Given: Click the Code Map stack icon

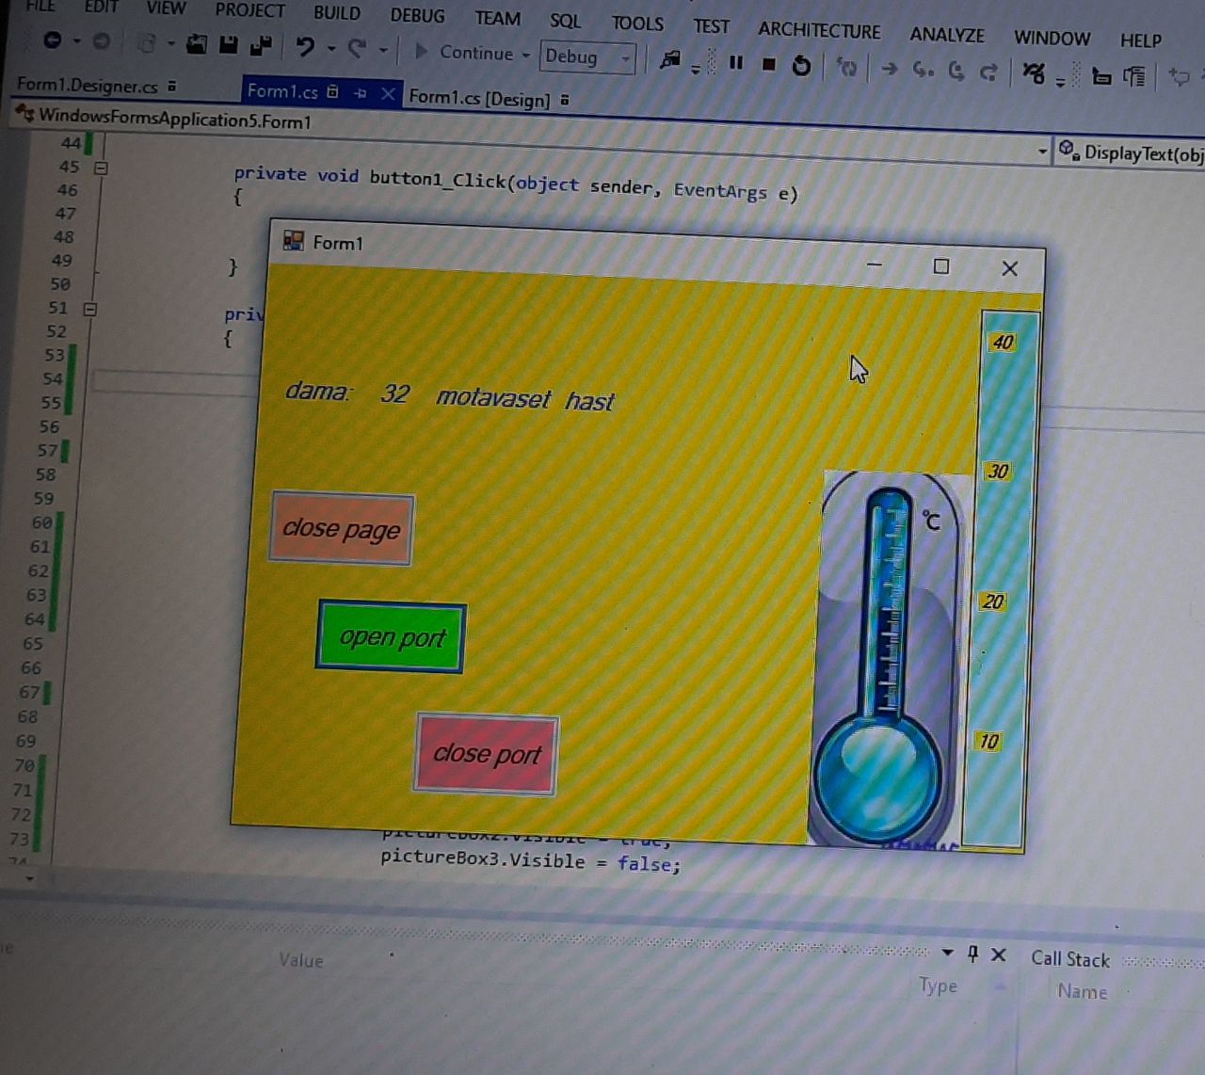Looking at the screenshot, I should [1134, 76].
